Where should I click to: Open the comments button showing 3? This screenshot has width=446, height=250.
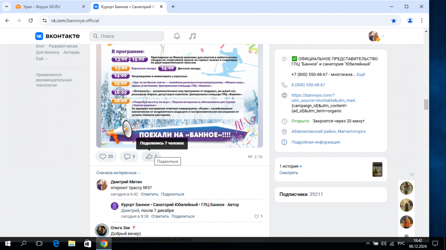(129, 157)
